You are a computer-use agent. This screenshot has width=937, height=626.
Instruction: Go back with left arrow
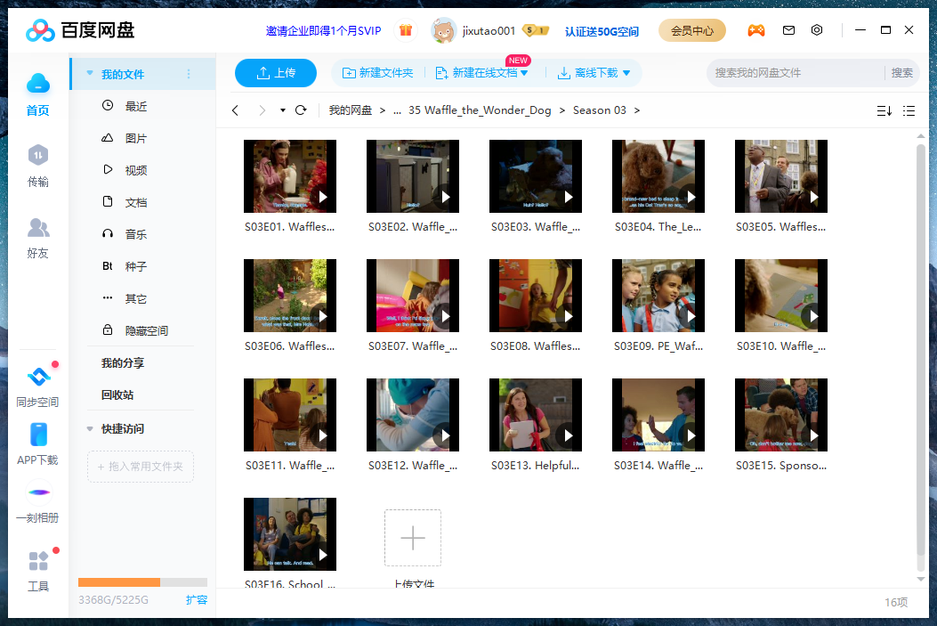pyautogui.click(x=236, y=110)
